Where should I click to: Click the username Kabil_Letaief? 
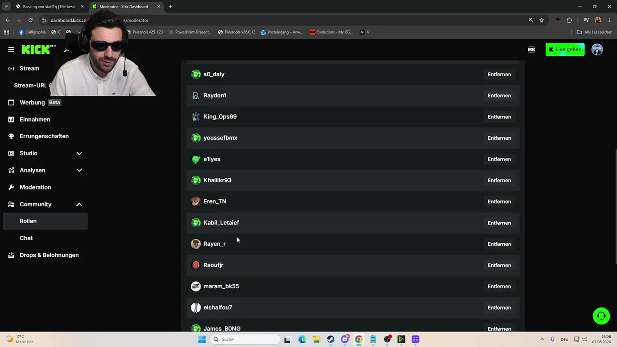click(x=221, y=223)
